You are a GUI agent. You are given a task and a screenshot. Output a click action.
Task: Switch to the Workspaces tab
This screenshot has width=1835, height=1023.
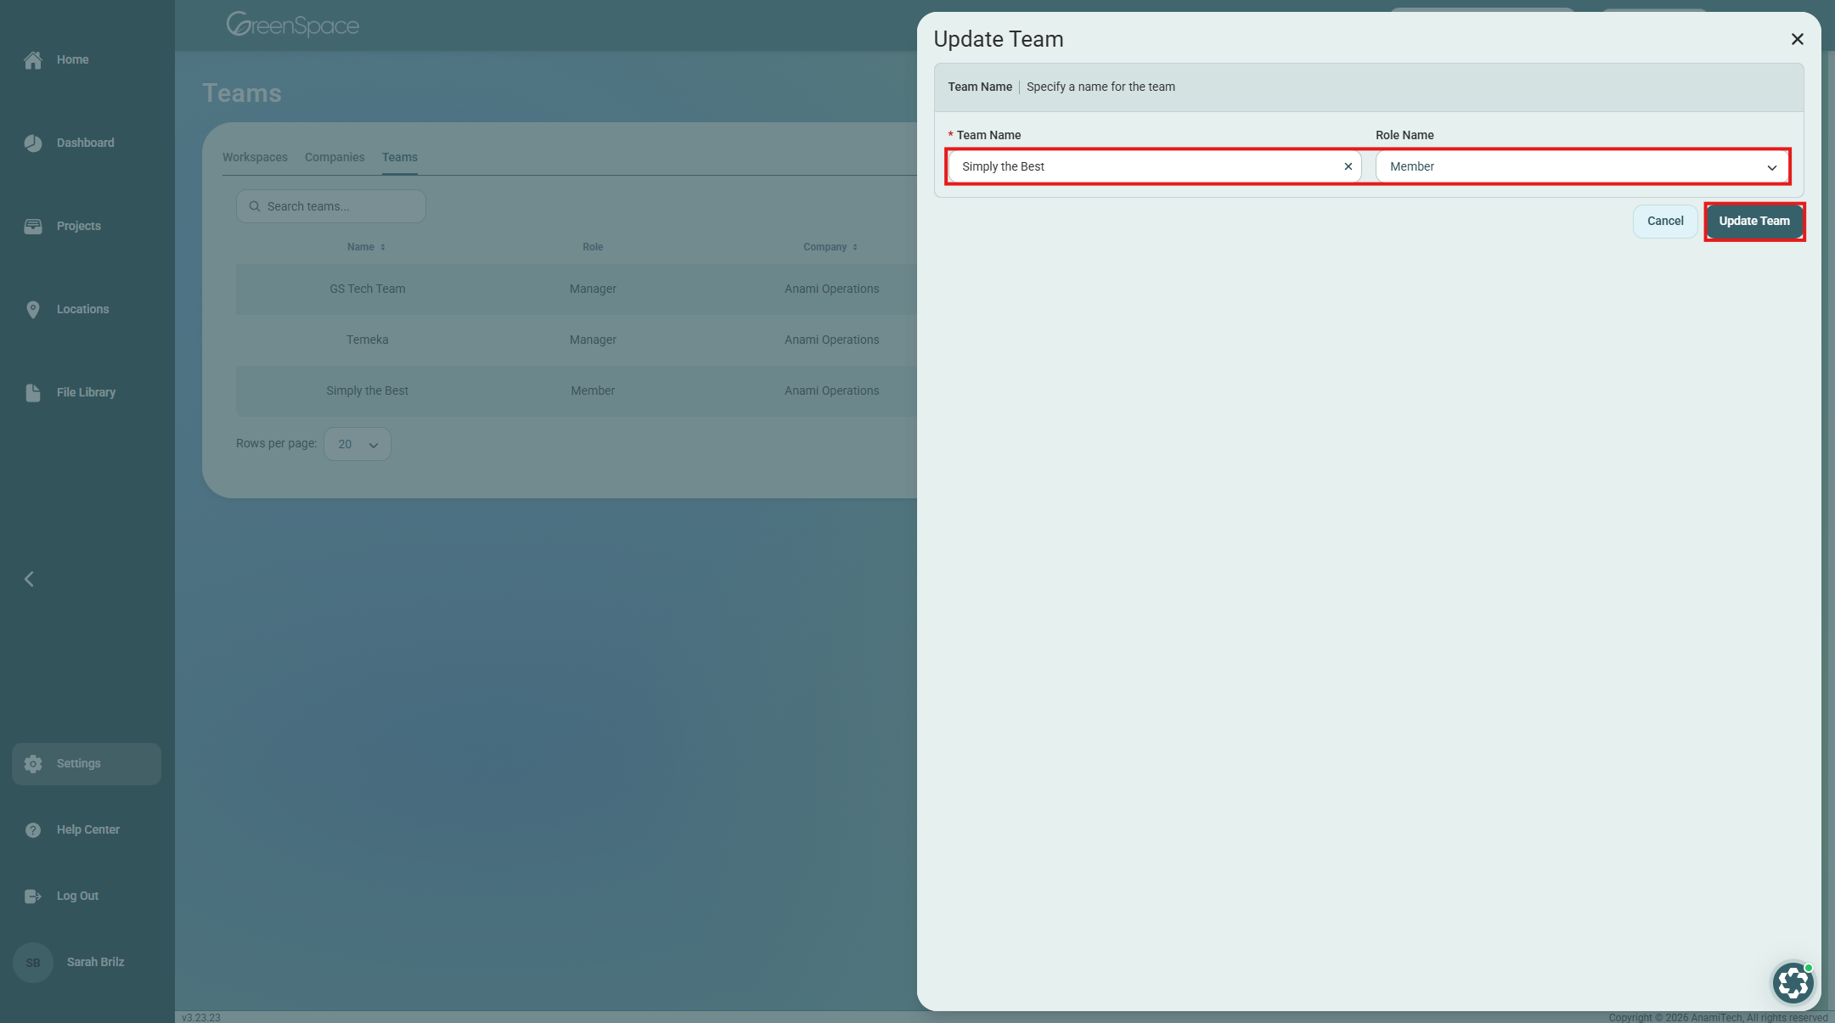pyautogui.click(x=255, y=157)
